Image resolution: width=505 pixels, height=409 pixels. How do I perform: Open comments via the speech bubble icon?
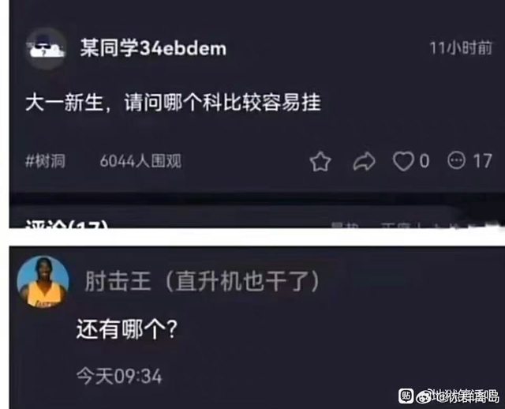point(456,160)
